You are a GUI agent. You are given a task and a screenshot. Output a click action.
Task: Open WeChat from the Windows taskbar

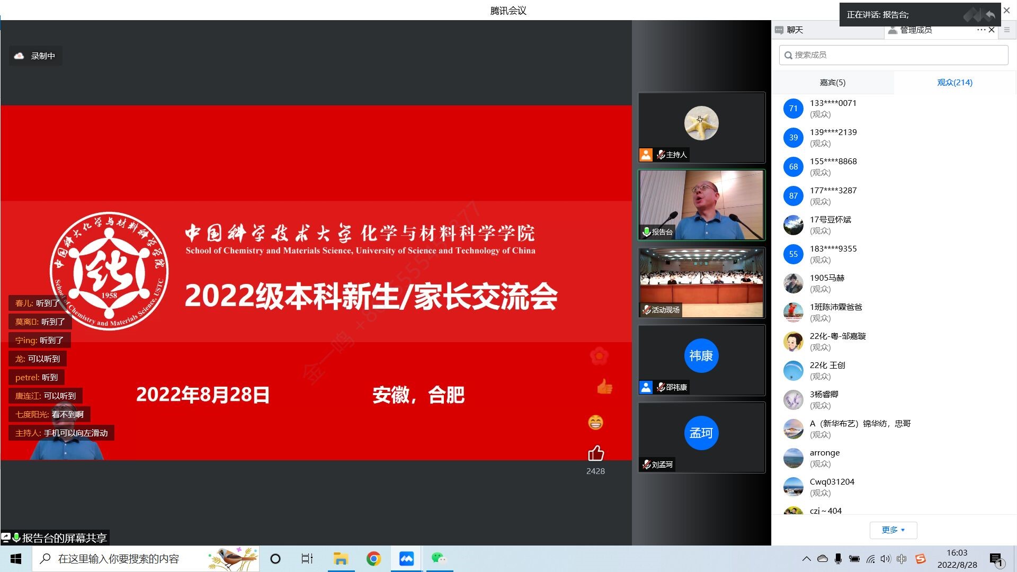[439, 559]
